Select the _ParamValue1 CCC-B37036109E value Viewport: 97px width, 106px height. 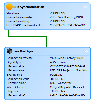[x=69, y=66]
